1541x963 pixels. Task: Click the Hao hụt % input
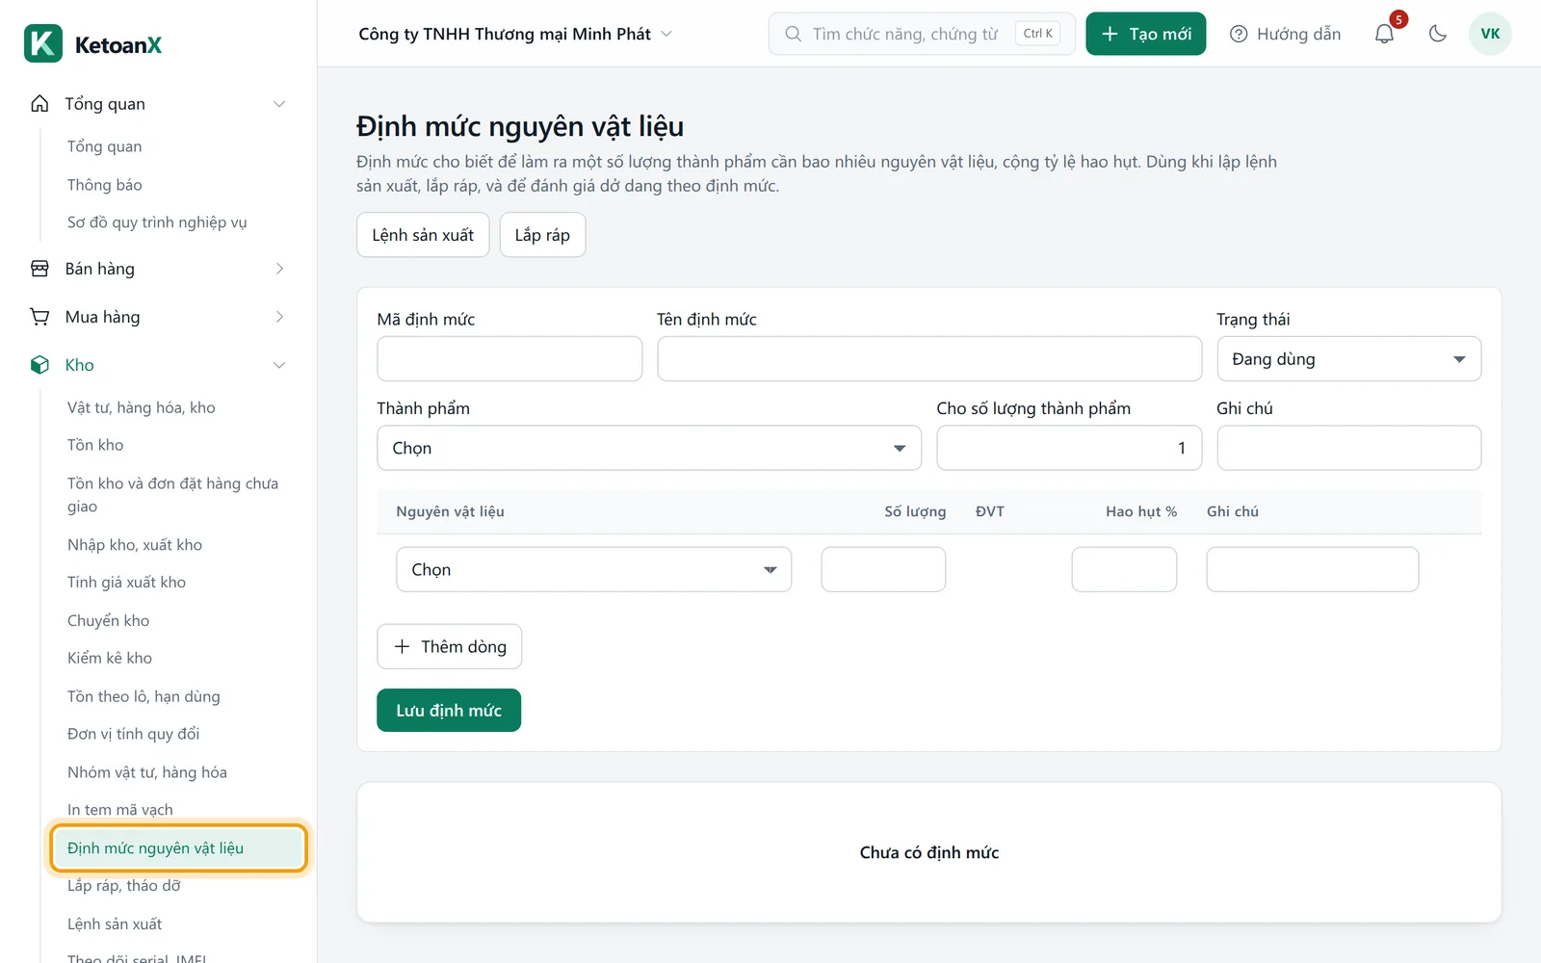coord(1124,569)
